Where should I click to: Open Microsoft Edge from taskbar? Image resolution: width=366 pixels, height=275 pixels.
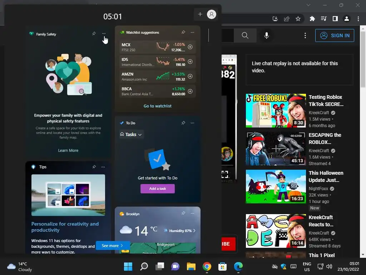pyautogui.click(x=238, y=266)
